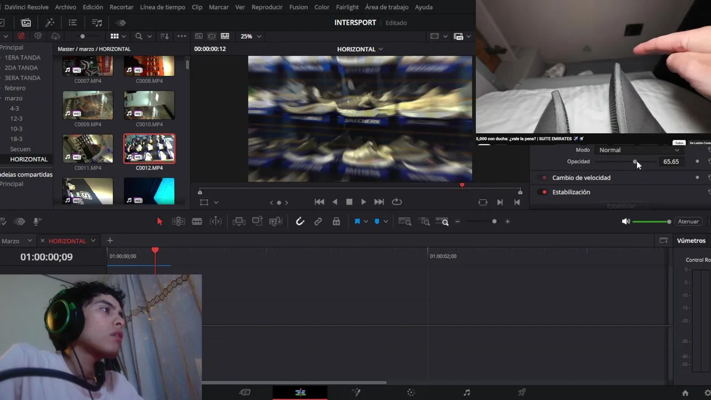Click the Atenuar button

[688, 222]
